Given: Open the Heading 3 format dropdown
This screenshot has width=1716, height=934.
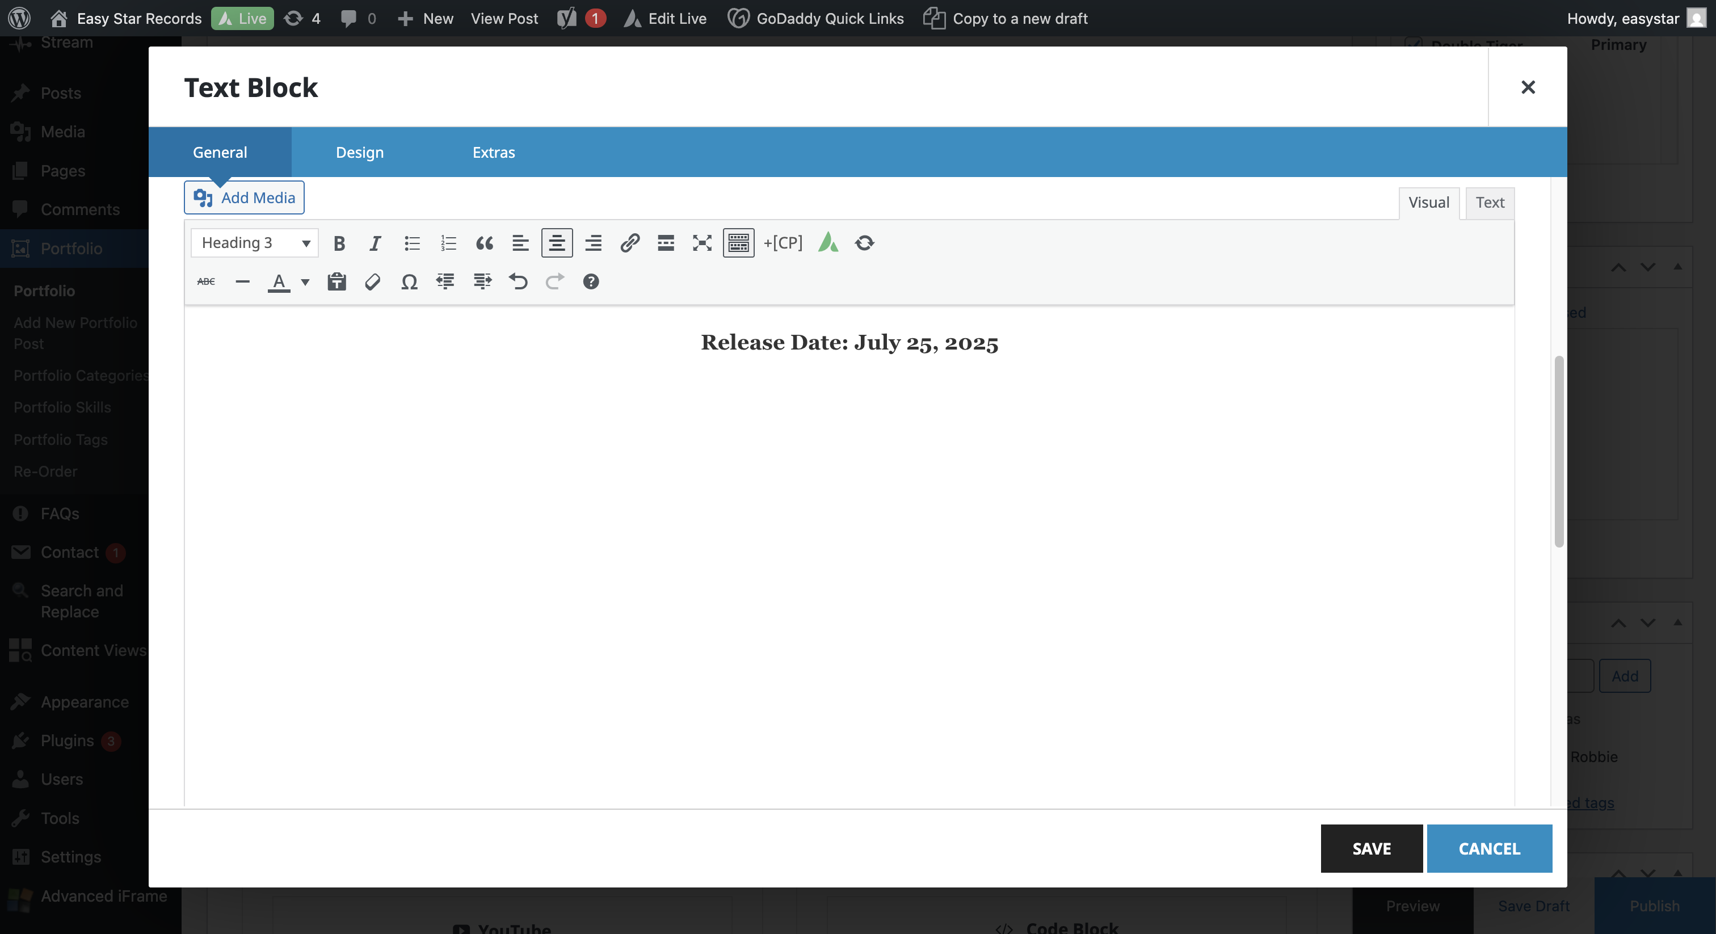Looking at the screenshot, I should 254,243.
